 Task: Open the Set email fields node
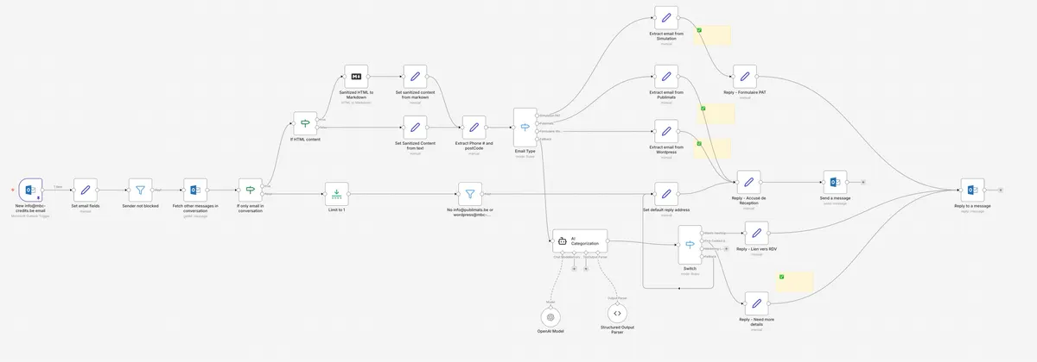point(85,190)
